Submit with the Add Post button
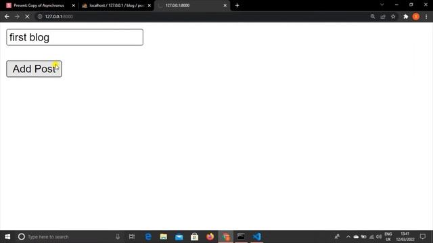 [34, 69]
